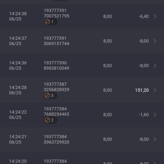This screenshot has height=164, width=164.
Task: Select the 151,20 winning amount
Action: click(x=142, y=90)
